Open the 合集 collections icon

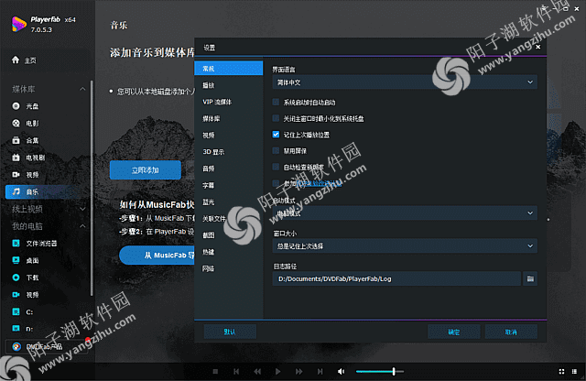click(x=16, y=140)
